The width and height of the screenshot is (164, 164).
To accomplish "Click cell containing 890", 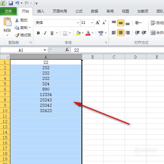I will click(x=46, y=89).
